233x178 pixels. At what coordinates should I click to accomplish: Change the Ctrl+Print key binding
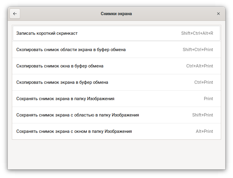click(204, 82)
